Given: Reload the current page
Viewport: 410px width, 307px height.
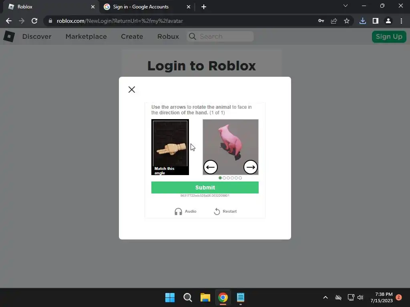Looking at the screenshot, I should click(34, 21).
